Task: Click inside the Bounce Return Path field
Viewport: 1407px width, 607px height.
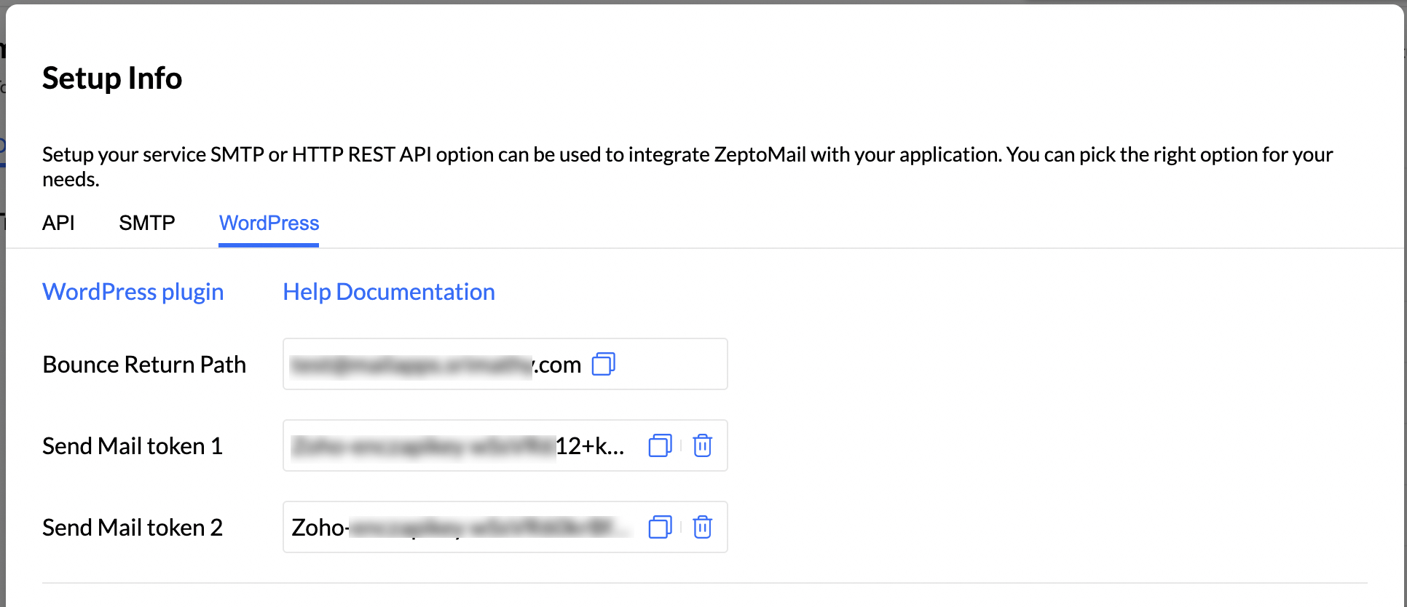Action: [x=437, y=364]
